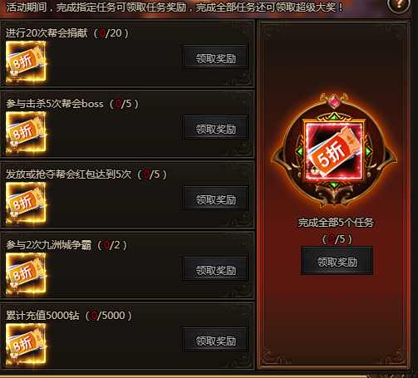Click the 进行20次帮会捐献 task title
The height and width of the screenshot is (378, 418).
click(x=47, y=33)
